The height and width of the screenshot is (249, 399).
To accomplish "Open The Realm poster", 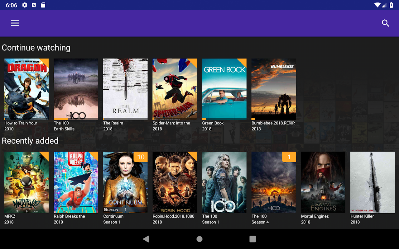I will click(125, 89).
